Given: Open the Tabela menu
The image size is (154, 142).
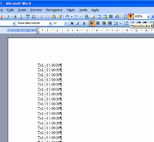Looking at the screenshot, I should pyautogui.click(x=70, y=10).
